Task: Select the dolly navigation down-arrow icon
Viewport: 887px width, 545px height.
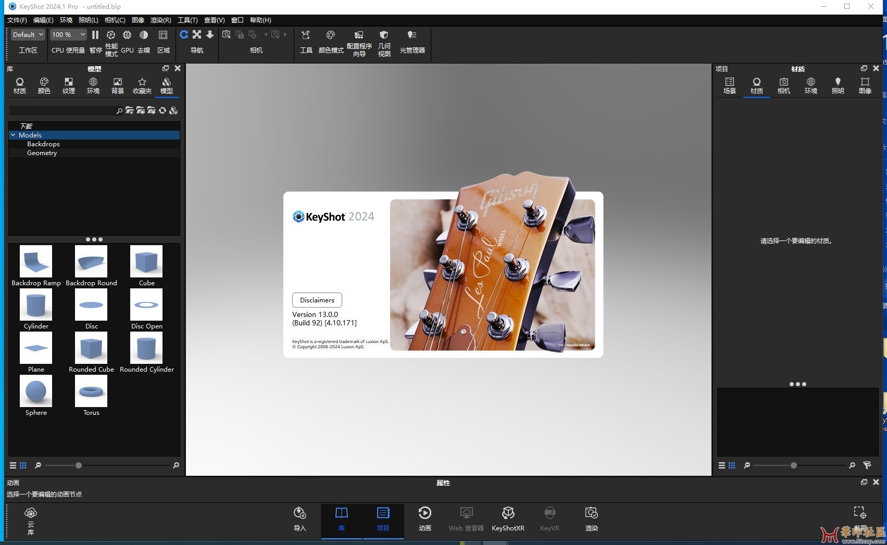Action: [210, 34]
